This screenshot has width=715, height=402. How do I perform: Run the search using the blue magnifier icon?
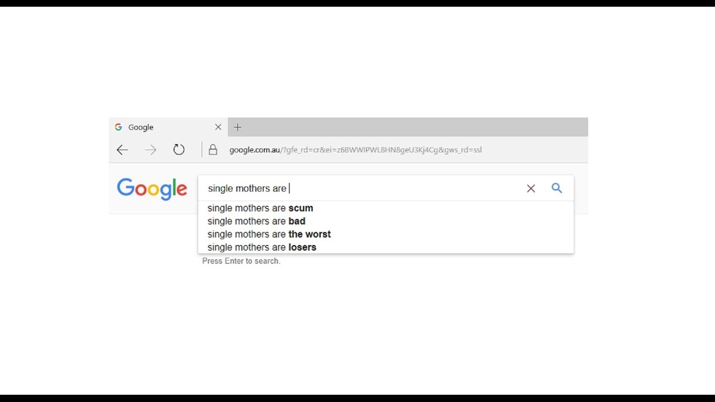click(x=557, y=188)
